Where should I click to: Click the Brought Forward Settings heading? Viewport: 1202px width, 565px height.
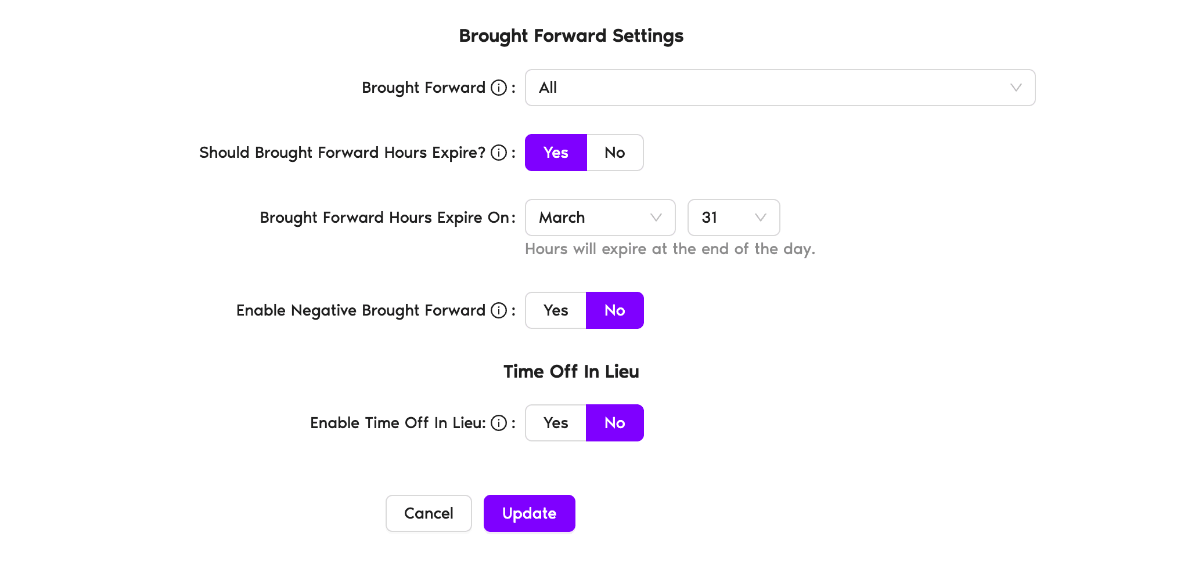pyautogui.click(x=571, y=36)
